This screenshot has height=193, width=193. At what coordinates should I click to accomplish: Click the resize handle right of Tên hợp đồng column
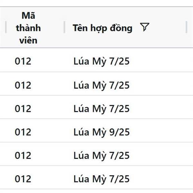(x=186, y=27)
